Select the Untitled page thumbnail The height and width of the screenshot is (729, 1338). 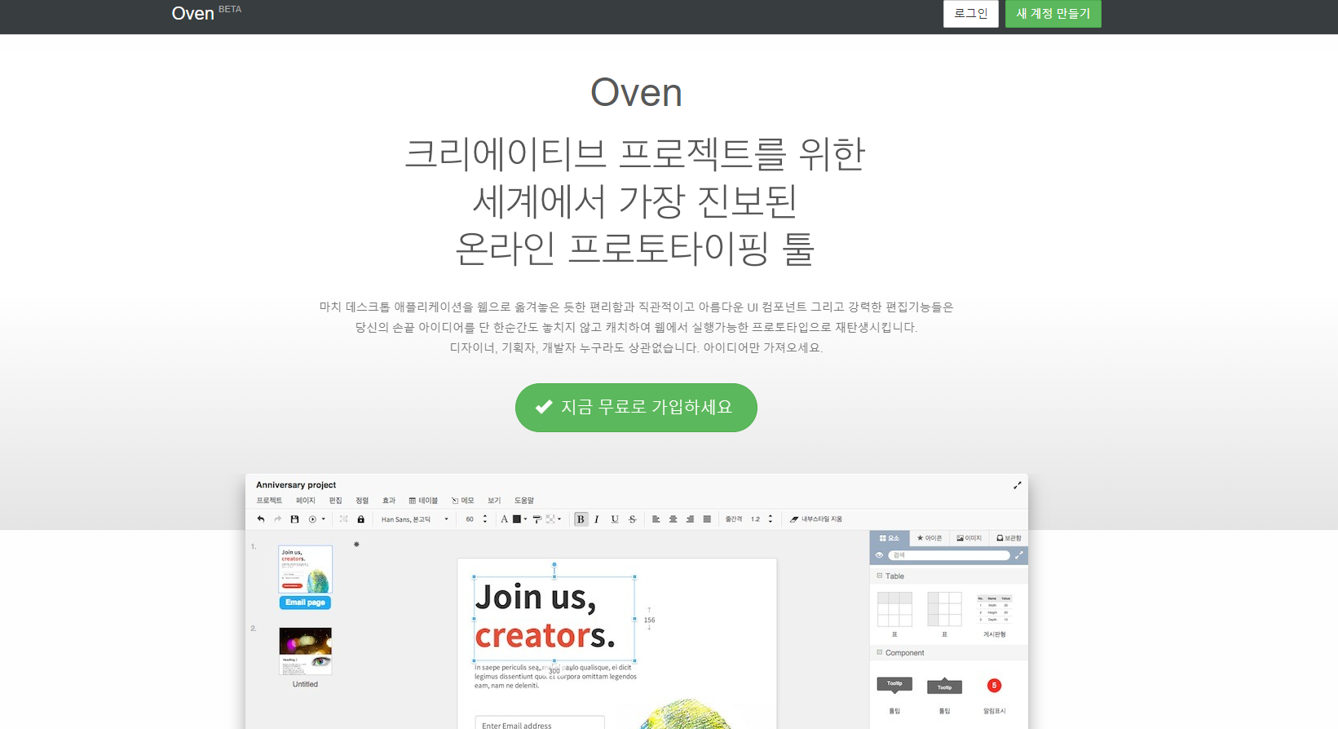pos(306,651)
